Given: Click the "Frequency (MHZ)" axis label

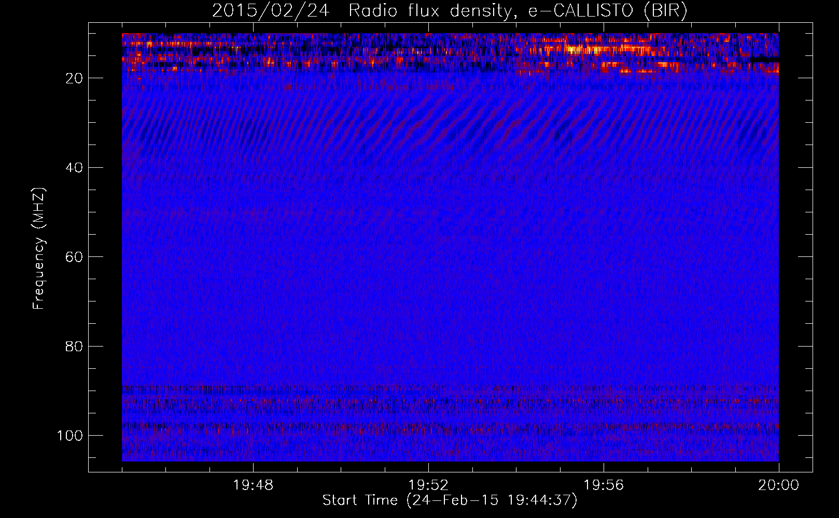Looking at the screenshot, I should [x=39, y=249].
